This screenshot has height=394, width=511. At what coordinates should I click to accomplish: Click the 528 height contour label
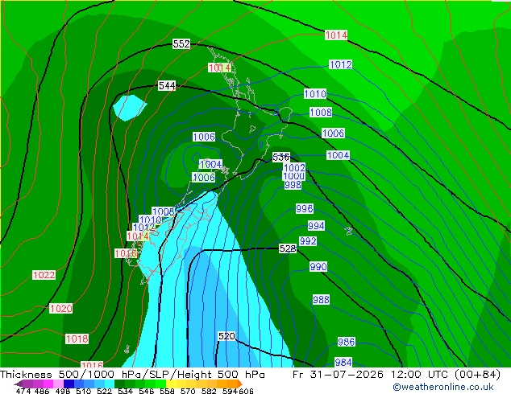point(288,248)
